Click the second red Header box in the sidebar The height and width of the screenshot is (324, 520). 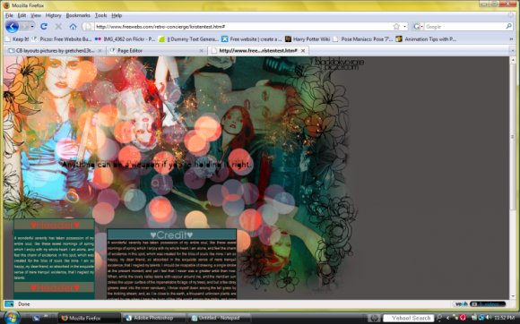tap(55, 287)
